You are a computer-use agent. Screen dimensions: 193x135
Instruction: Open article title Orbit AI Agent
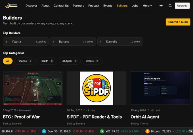click(x=145, y=117)
